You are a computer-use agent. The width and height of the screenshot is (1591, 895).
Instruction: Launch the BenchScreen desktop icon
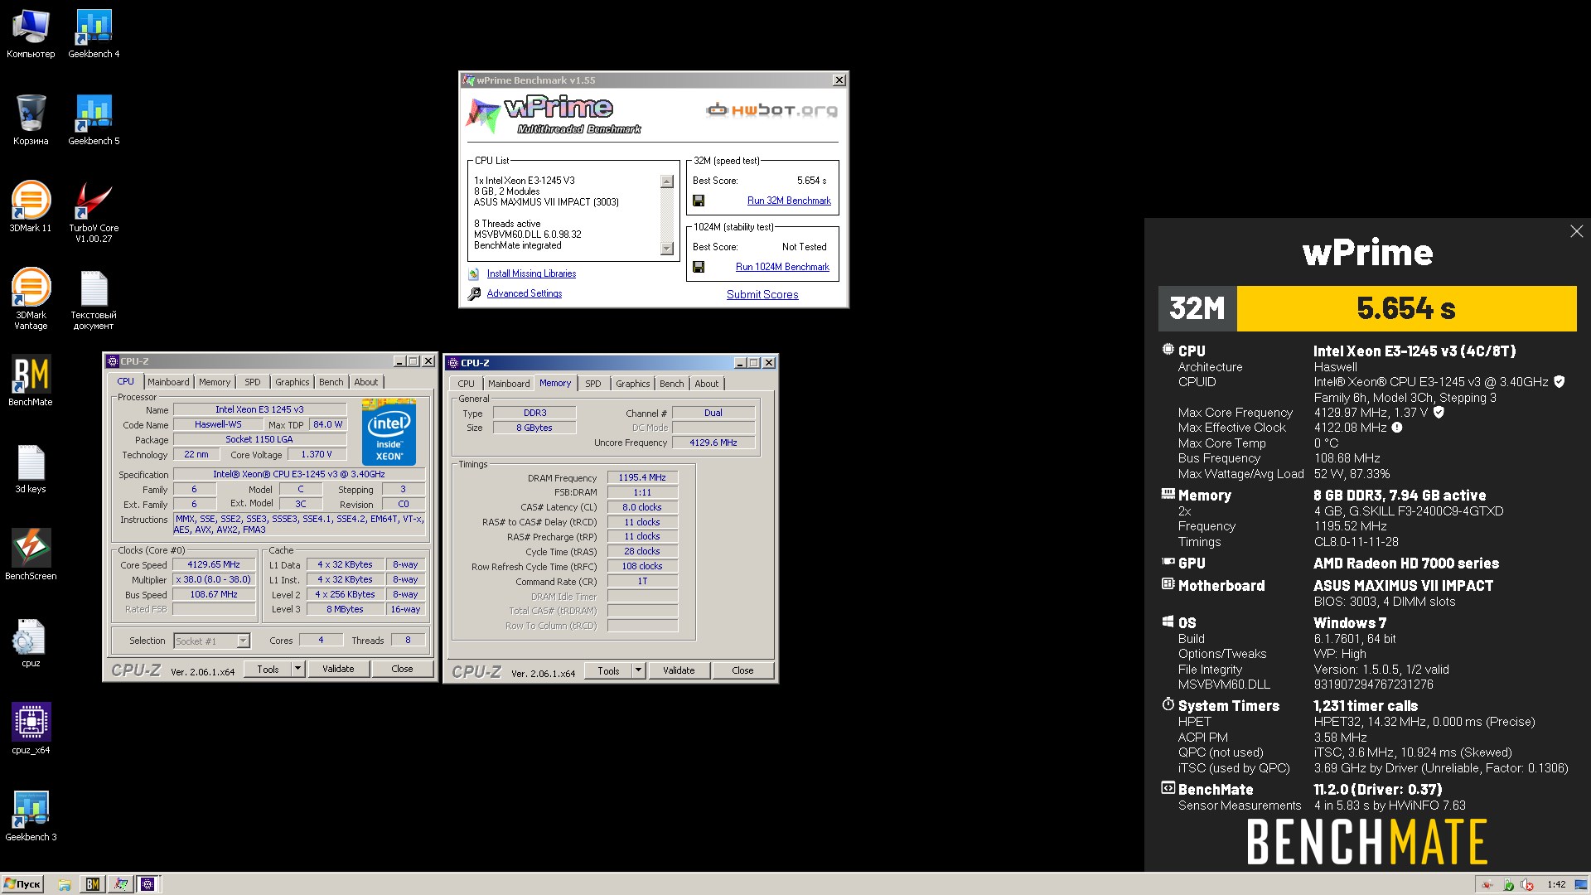pyautogui.click(x=31, y=555)
